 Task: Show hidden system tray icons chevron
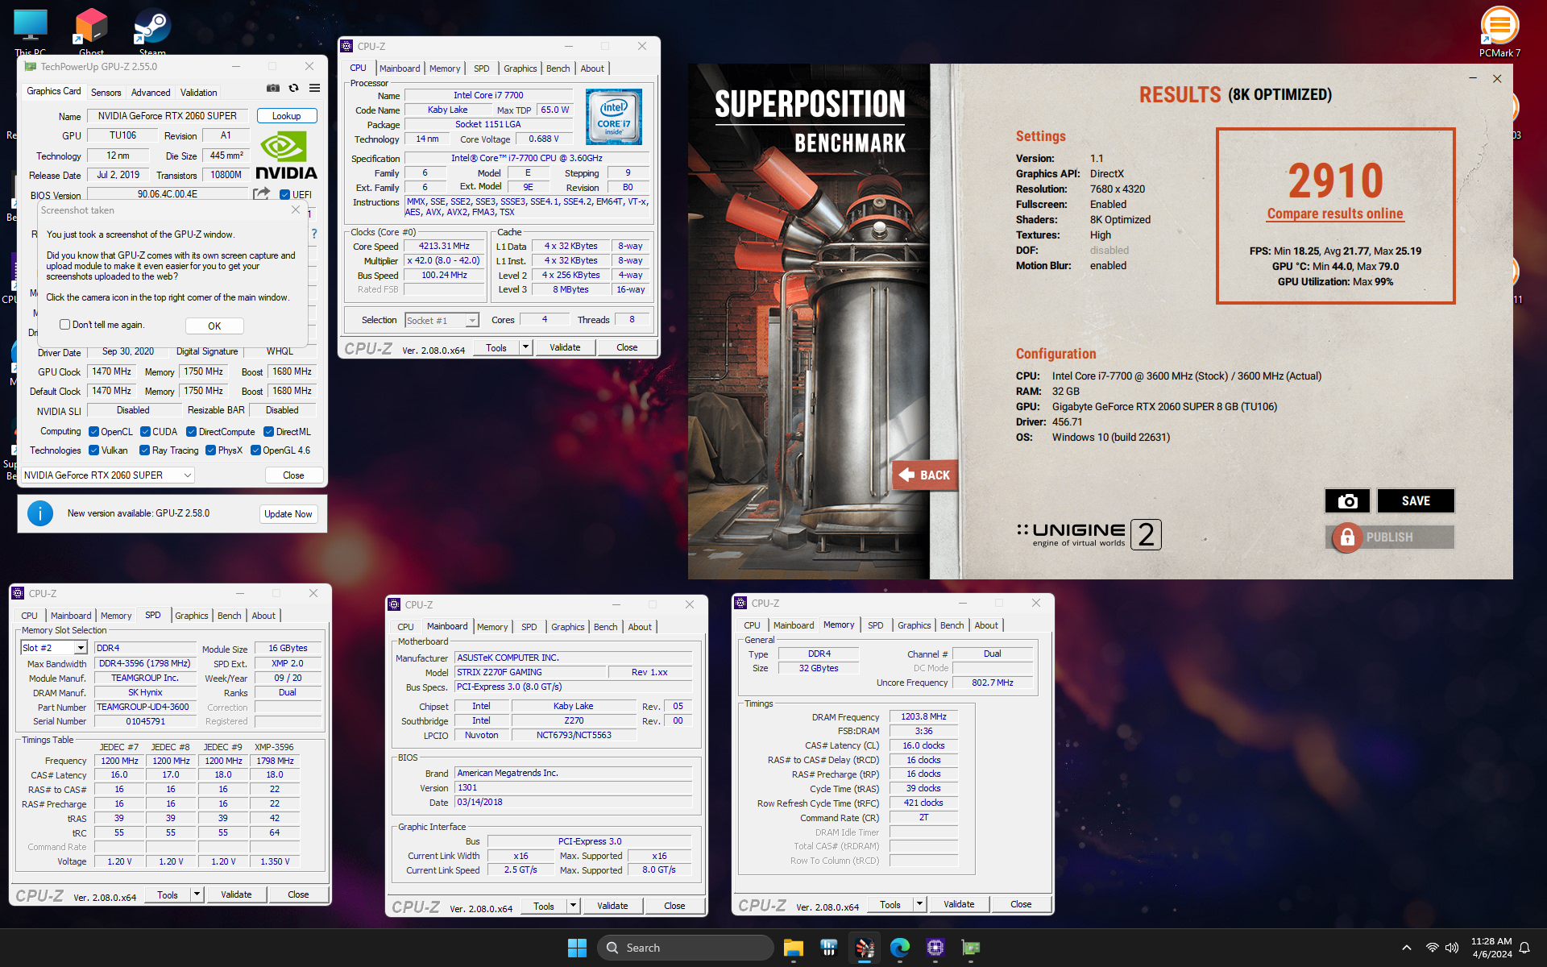[1407, 948]
